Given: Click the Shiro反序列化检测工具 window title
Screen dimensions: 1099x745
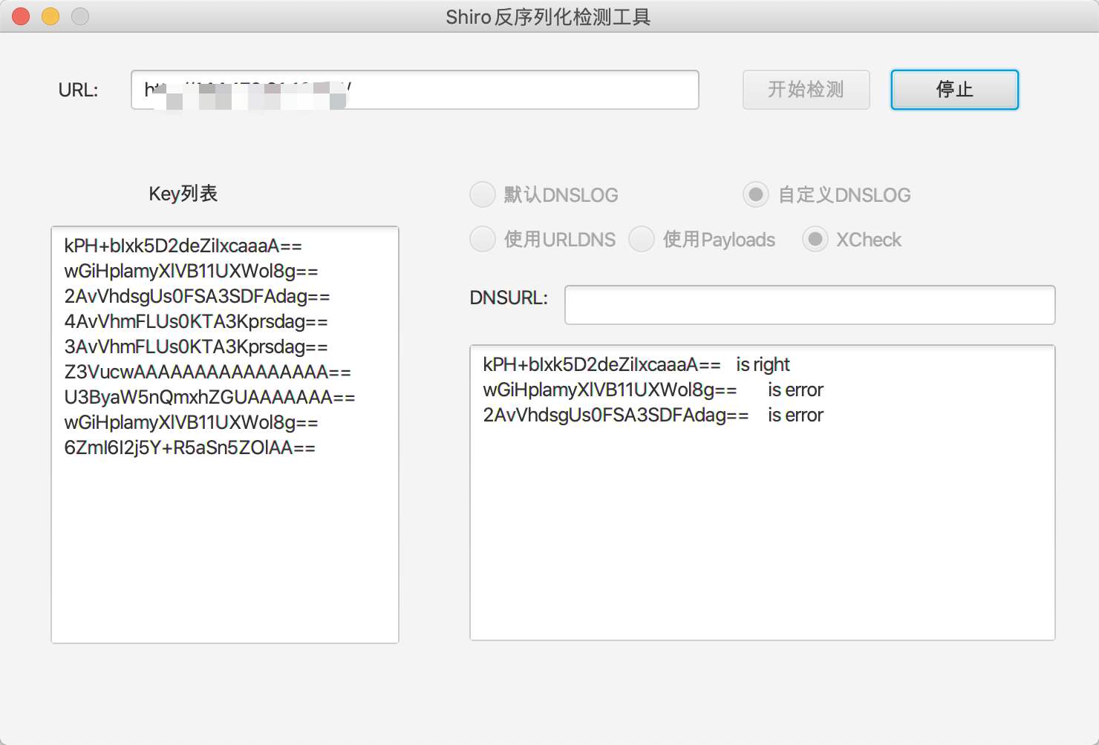Looking at the screenshot, I should click(548, 16).
